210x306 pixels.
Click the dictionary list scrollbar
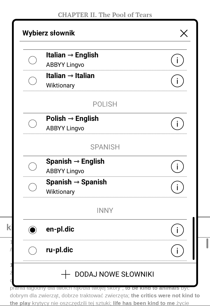(x=194, y=238)
